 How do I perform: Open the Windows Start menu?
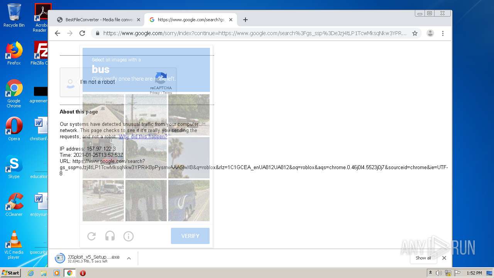(10, 273)
